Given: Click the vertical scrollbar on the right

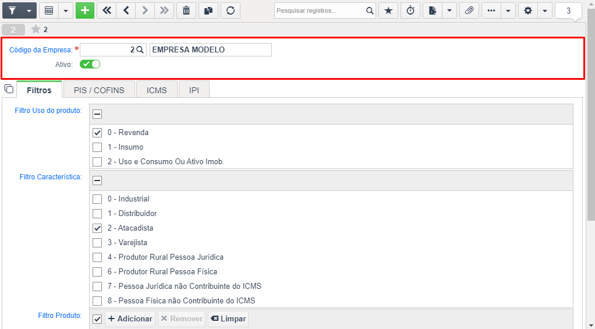Looking at the screenshot, I should [591, 114].
